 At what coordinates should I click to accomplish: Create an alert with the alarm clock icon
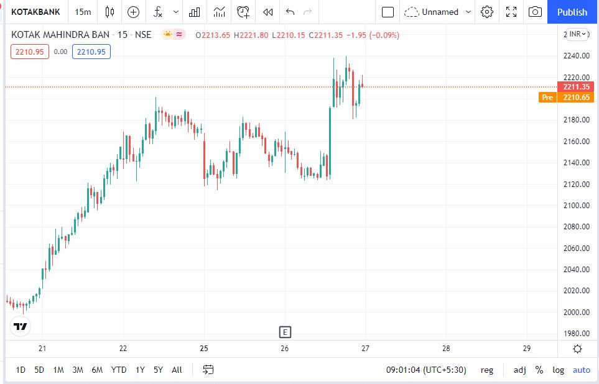click(243, 12)
